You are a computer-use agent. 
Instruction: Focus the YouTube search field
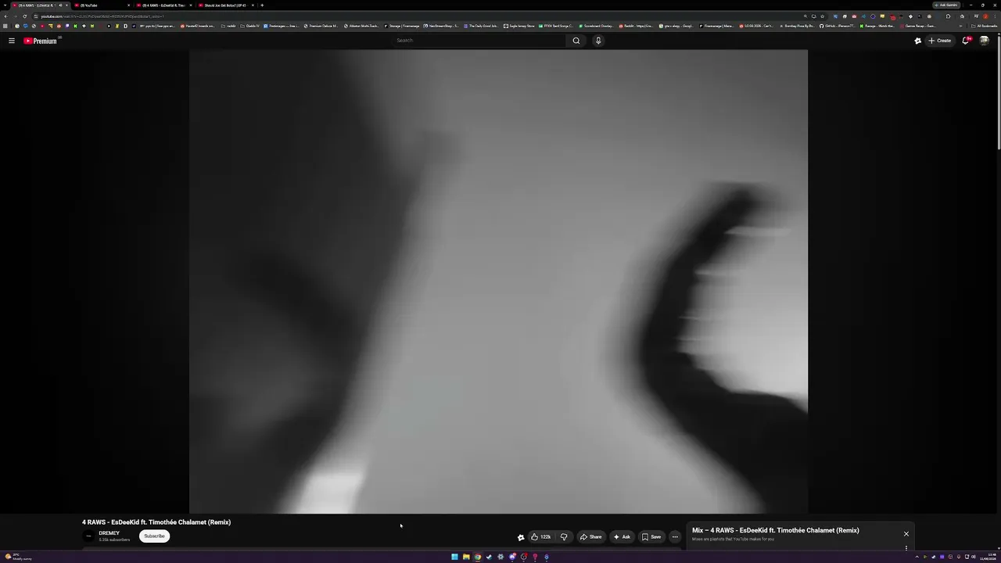coord(479,41)
